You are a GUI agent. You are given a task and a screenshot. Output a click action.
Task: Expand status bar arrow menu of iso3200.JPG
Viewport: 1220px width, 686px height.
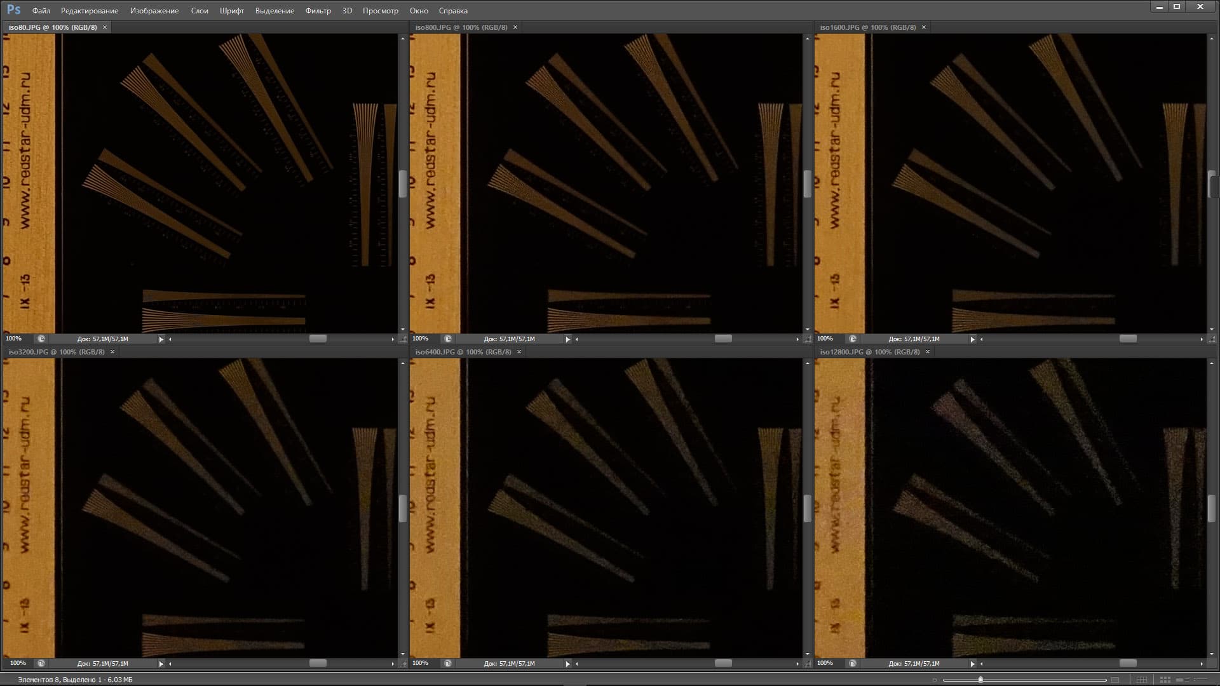click(161, 663)
